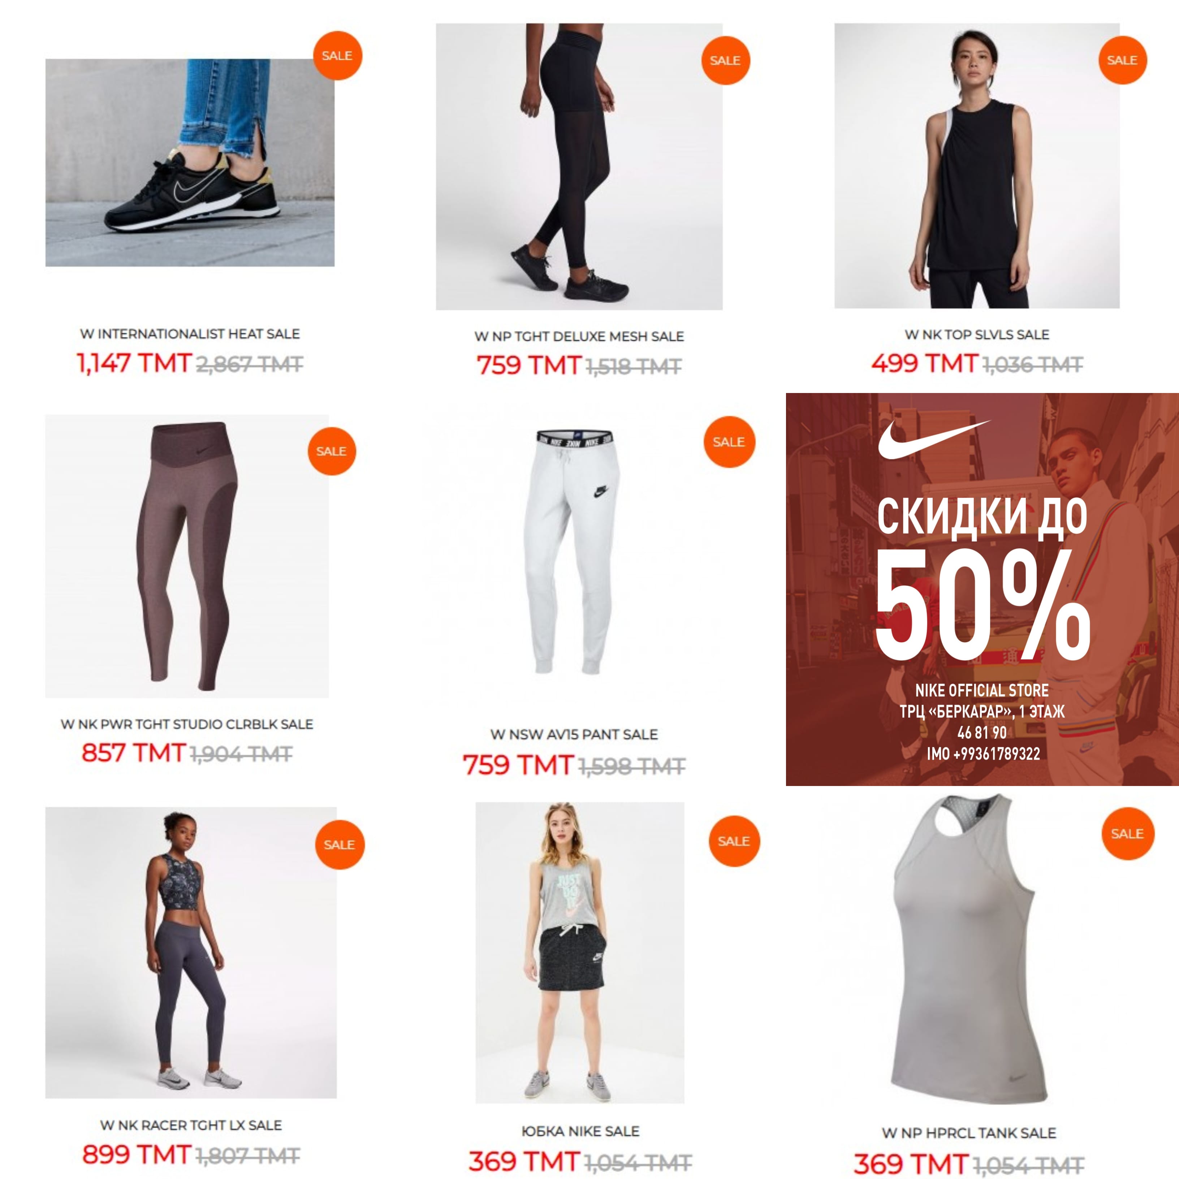The image size is (1179, 1179).
Task: Open W INTERNATIONALIST HEAT SALE product title
Action: [190, 334]
